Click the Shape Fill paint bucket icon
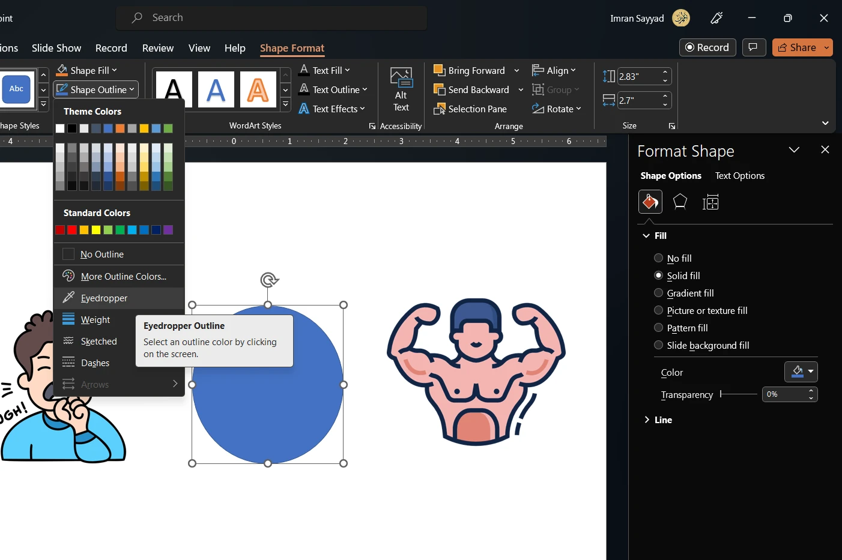The height and width of the screenshot is (560, 842). point(62,70)
